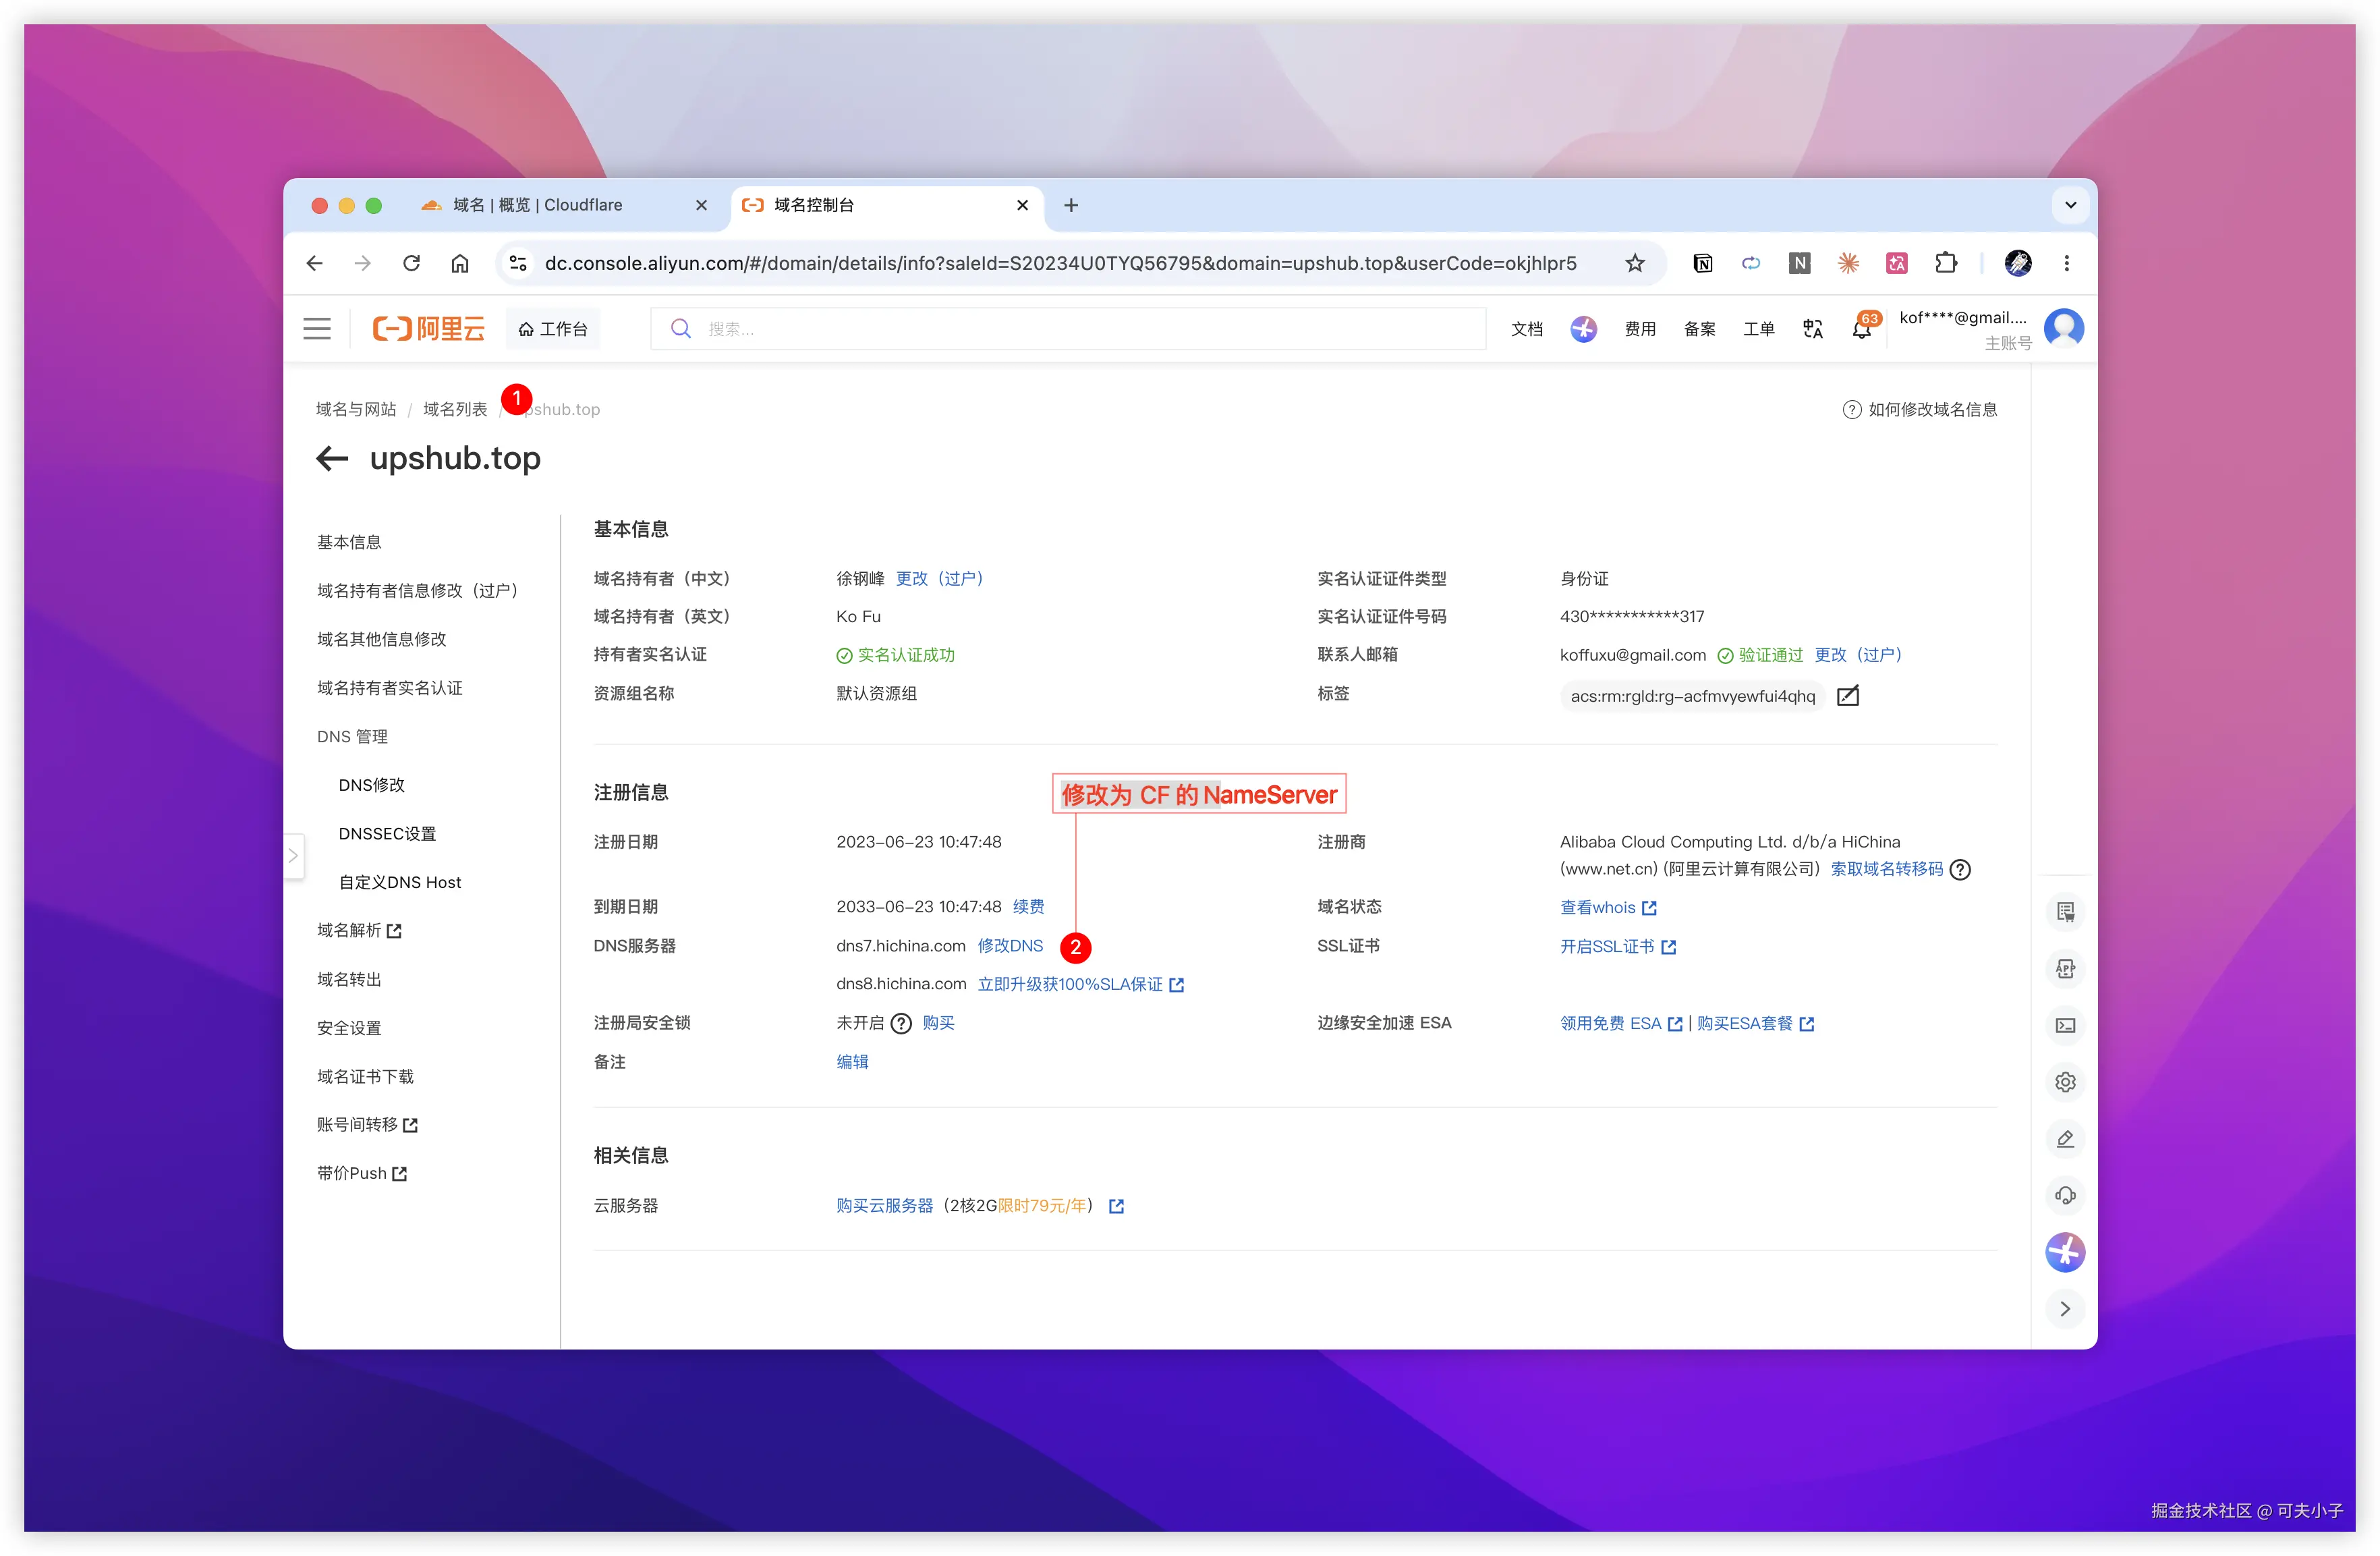The height and width of the screenshot is (1556, 2380).
Task: Click 编辑 to edit the remark
Action: point(852,1062)
